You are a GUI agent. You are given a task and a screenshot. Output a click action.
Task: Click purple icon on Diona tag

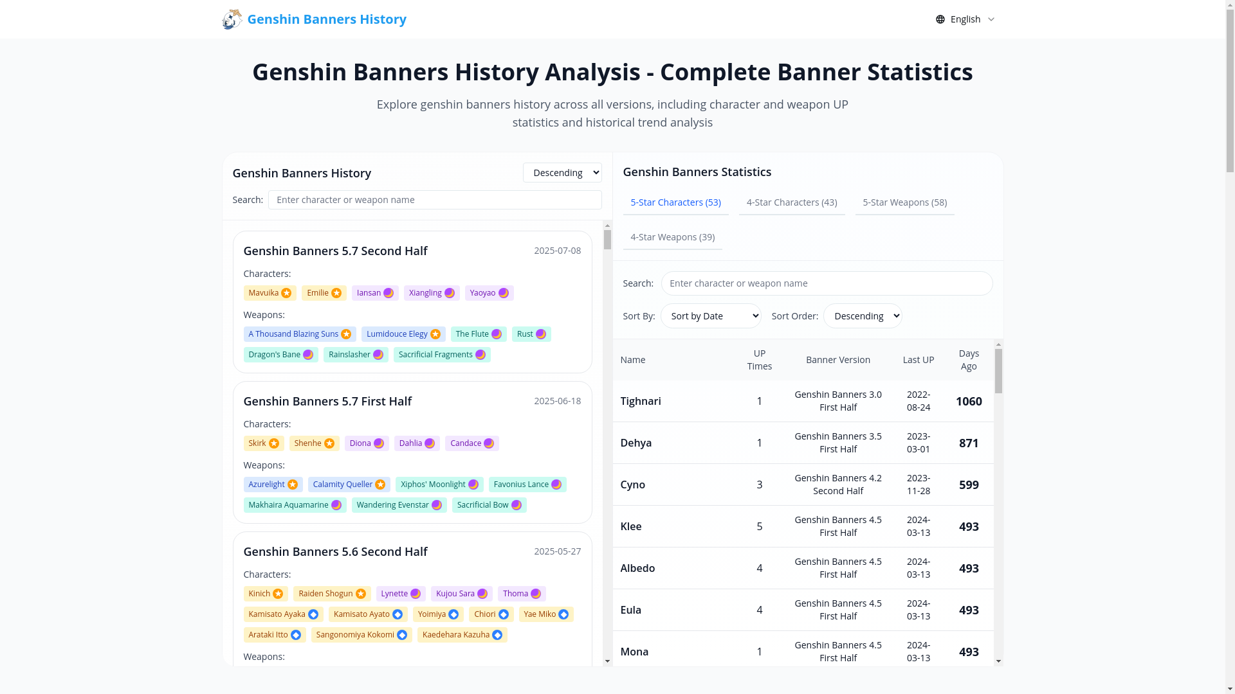click(379, 443)
